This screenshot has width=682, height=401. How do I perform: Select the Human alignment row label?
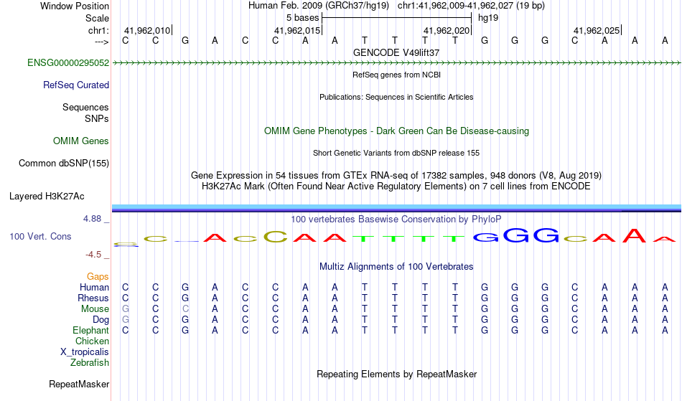(94, 288)
